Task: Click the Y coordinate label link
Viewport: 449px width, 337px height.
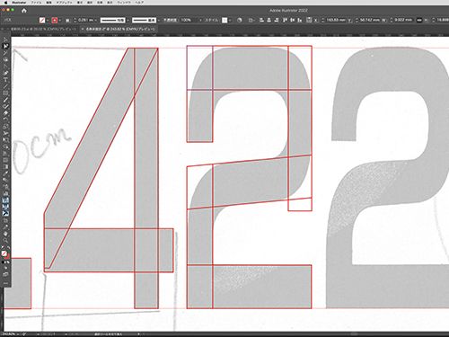Action: [x=349, y=20]
